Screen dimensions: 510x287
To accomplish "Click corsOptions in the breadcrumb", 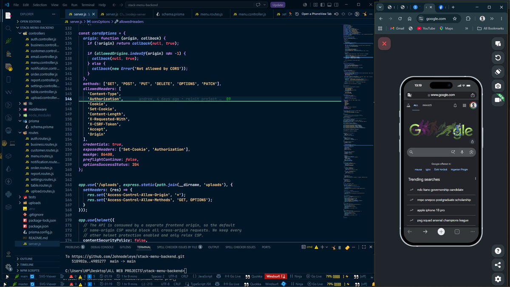I will pos(101,22).
